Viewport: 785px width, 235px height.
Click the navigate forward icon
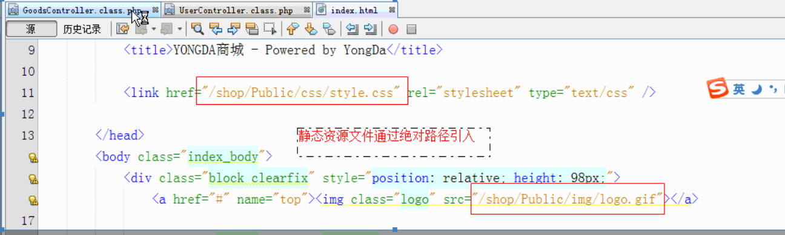167,28
